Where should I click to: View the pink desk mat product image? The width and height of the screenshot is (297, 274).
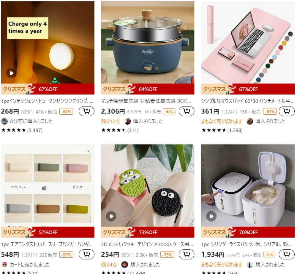[x=248, y=42]
